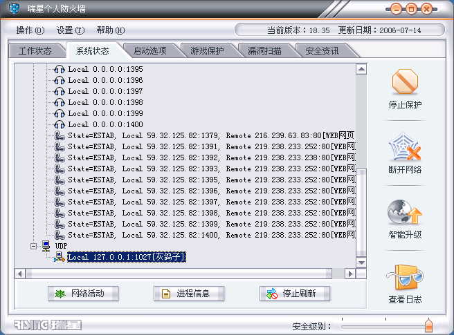This screenshot has height=335, width=454.
Task: Click the 进程信息 button
Action: coord(189,294)
